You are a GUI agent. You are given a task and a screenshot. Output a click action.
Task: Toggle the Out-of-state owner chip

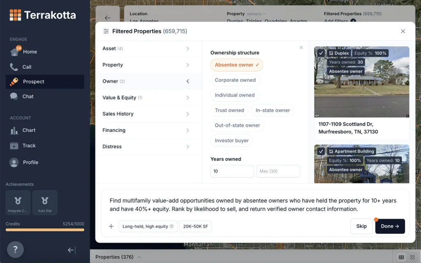237,125
